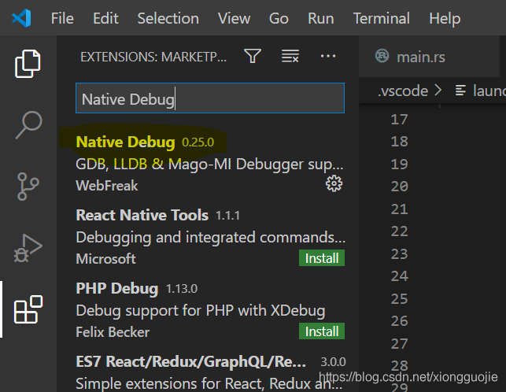Open the extensions More Actions menu
Viewport: 506px width, 392px height.
tap(328, 56)
